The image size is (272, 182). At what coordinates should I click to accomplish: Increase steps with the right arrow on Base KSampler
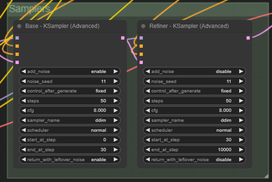(x=116, y=100)
